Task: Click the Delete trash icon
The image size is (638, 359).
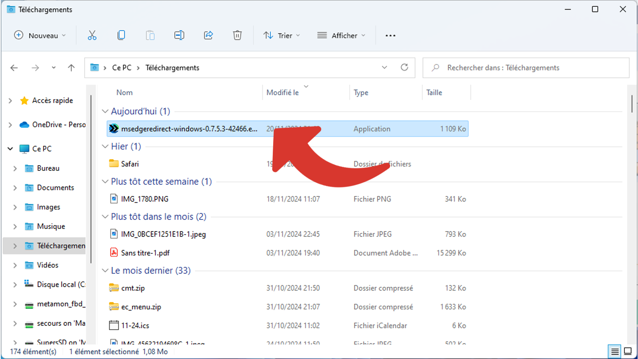Action: 237,36
